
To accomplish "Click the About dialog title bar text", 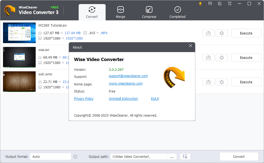I will (x=77, y=47).
